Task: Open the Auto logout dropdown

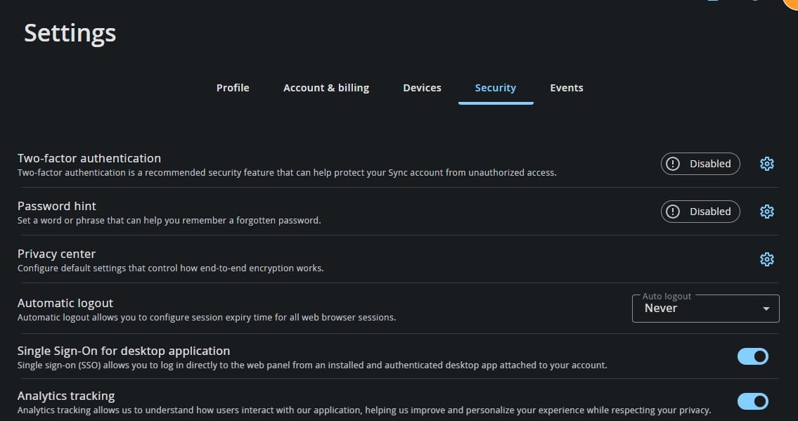Action: (x=705, y=309)
